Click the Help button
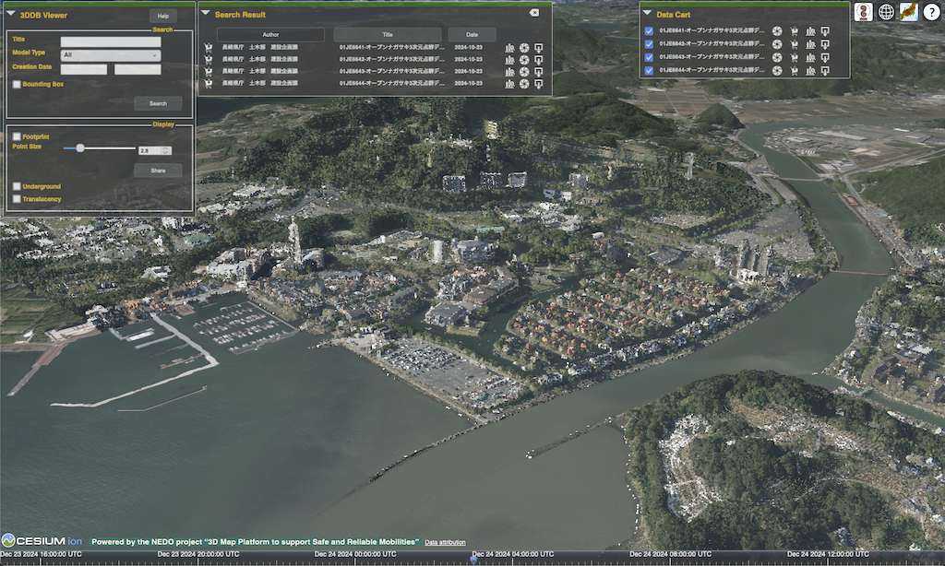 (x=162, y=16)
